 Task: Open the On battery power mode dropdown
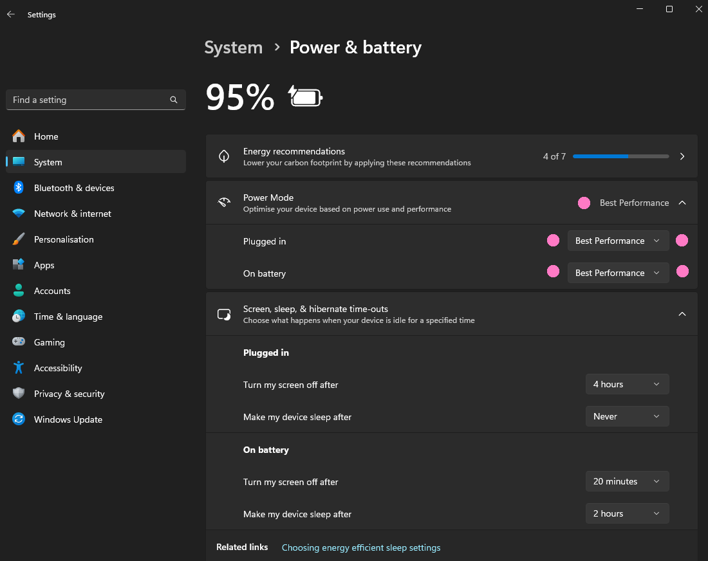coord(618,273)
